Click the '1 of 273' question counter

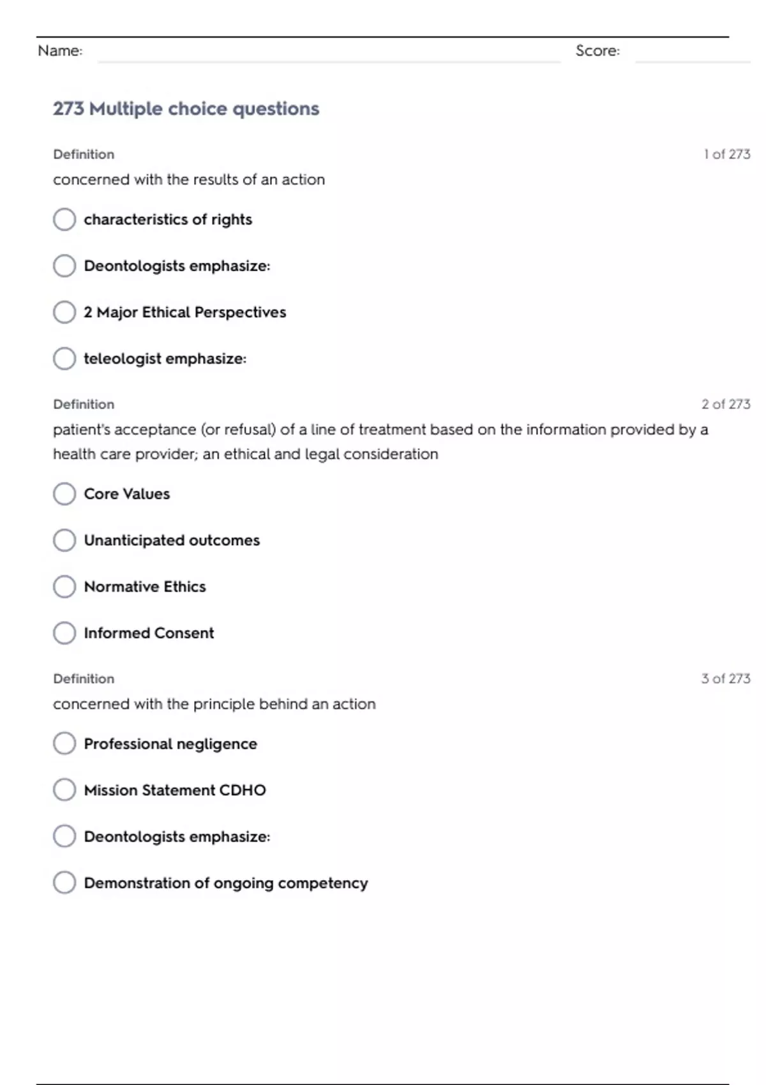726,154
